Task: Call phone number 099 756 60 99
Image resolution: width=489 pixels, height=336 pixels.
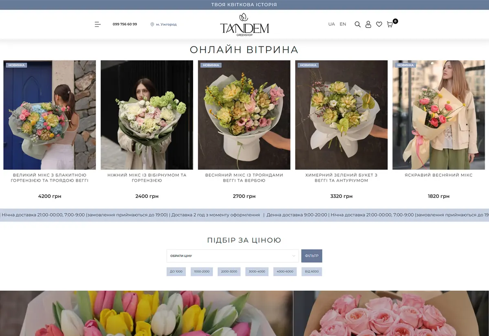Action: [125, 24]
